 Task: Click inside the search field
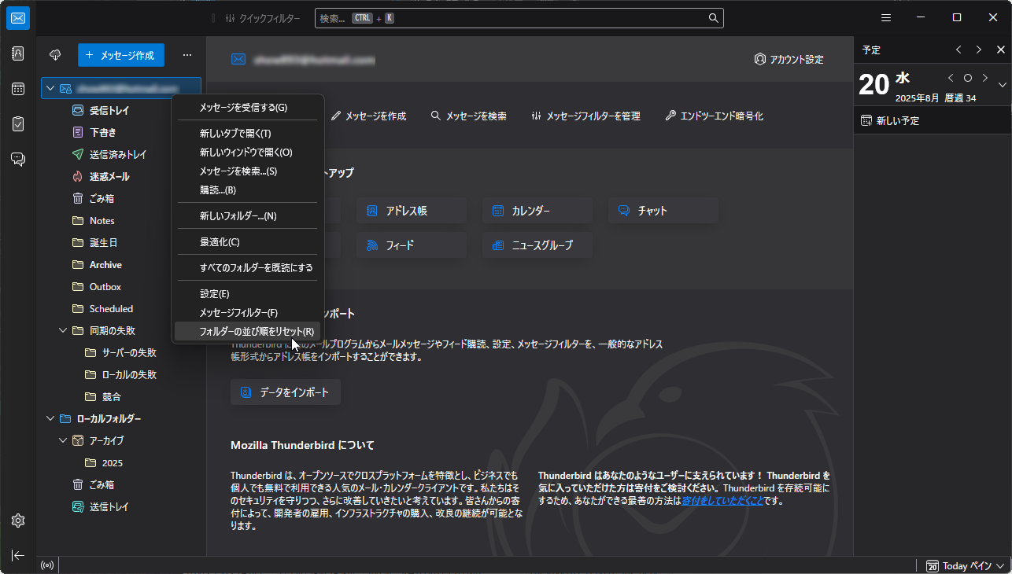click(x=519, y=17)
